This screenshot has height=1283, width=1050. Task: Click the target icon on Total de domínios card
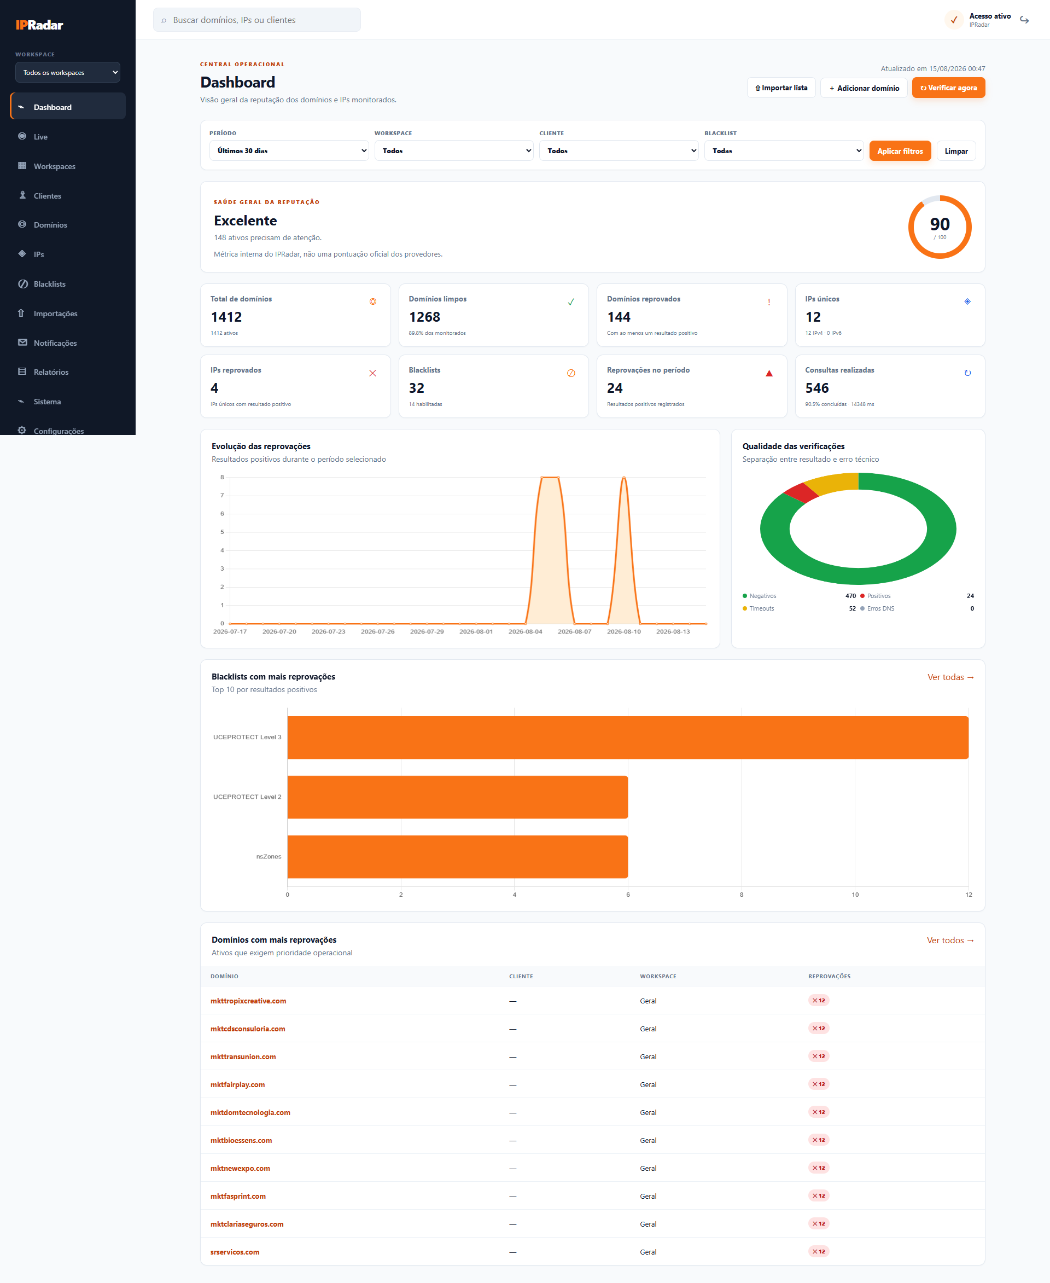372,301
